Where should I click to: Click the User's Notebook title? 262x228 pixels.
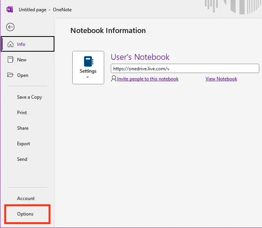pyautogui.click(x=140, y=57)
